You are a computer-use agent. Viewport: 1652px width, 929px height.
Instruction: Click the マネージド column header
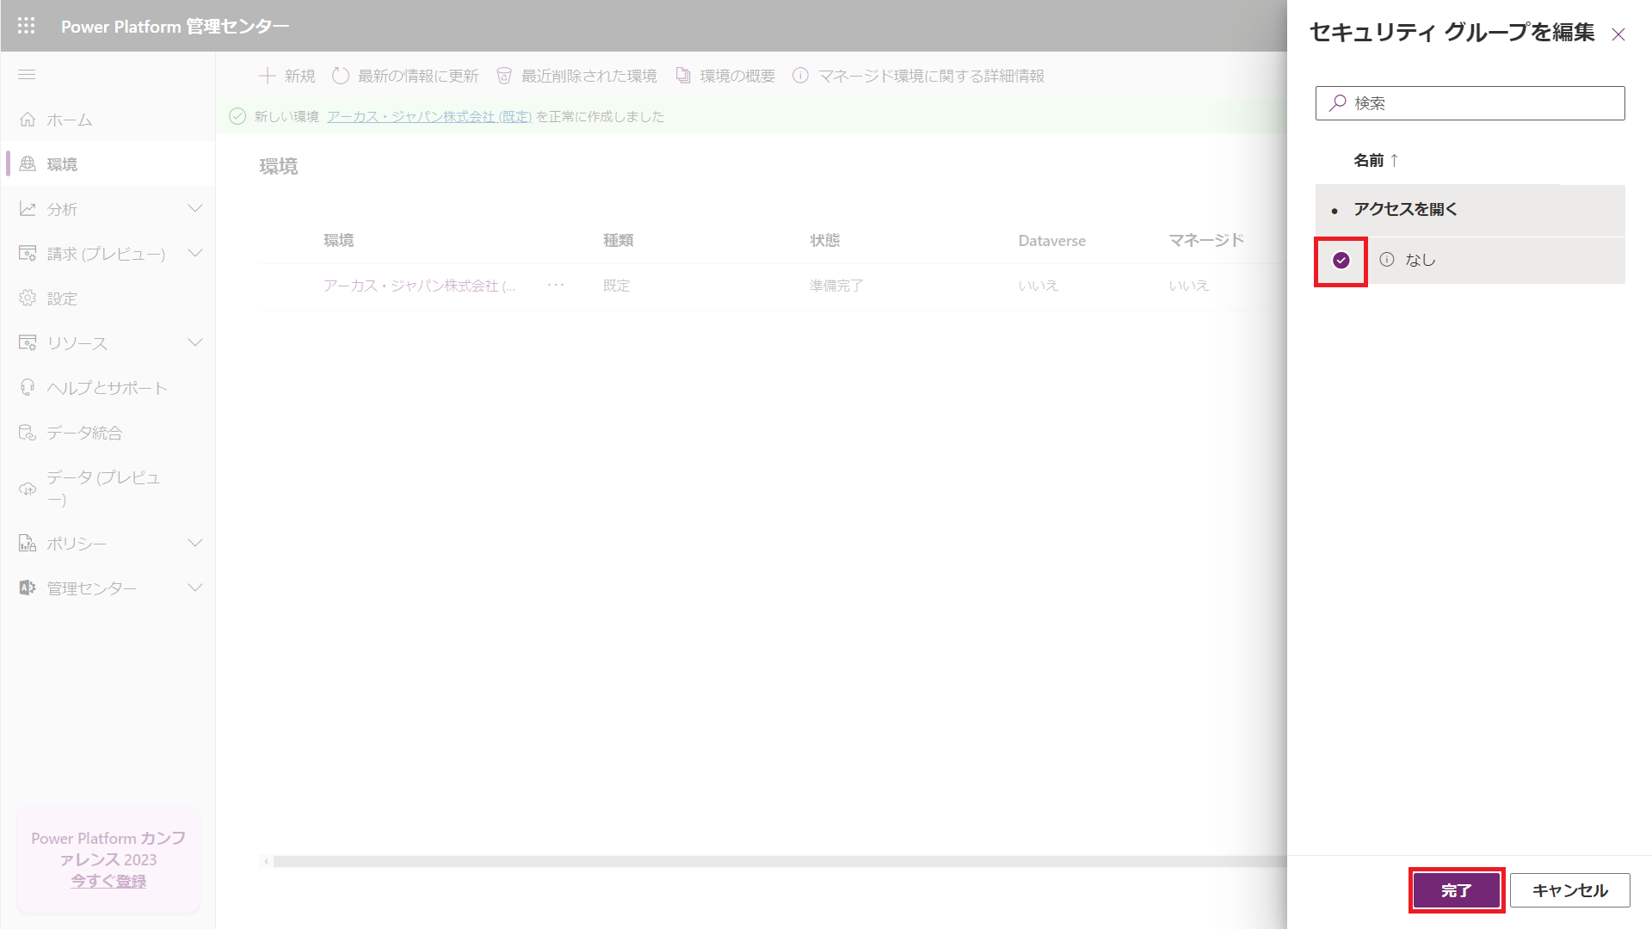pyautogui.click(x=1206, y=240)
